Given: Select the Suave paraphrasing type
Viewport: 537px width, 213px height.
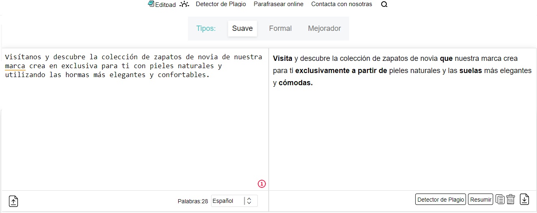Looking at the screenshot, I should (x=242, y=28).
